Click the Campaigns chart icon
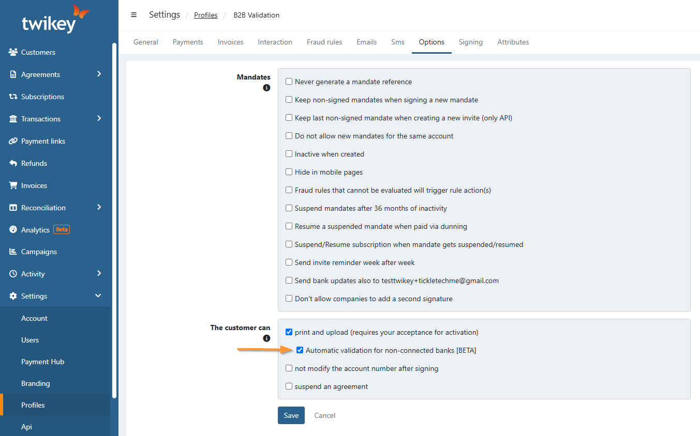This screenshot has width=700, height=436. pos(13,252)
